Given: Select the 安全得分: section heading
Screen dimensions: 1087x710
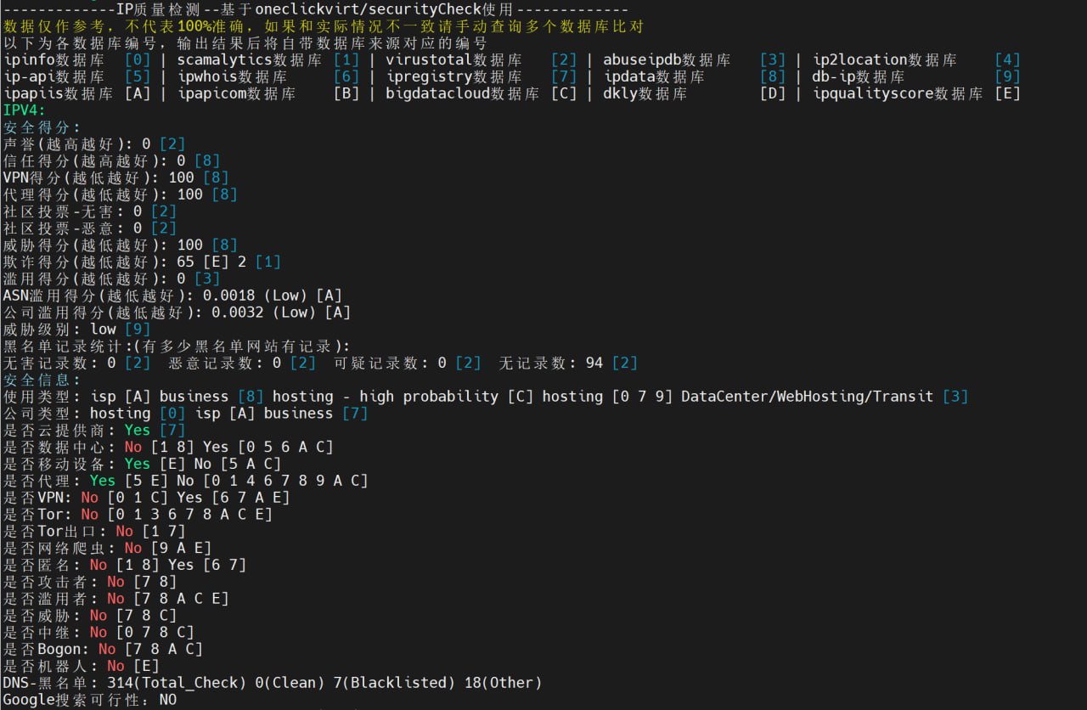Looking at the screenshot, I should click(x=42, y=127).
